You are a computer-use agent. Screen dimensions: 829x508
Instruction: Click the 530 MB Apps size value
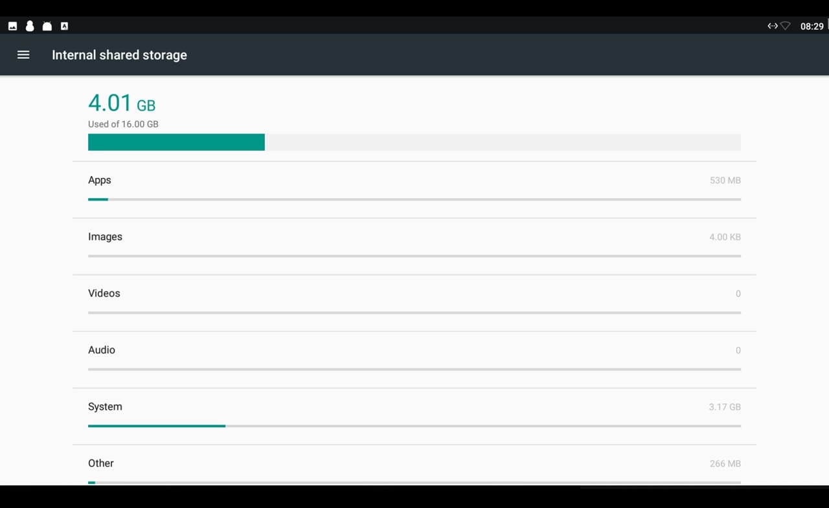pos(725,181)
